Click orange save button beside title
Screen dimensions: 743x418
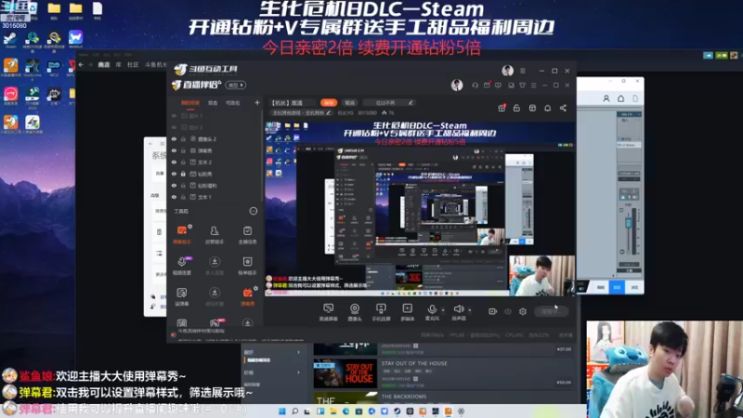pyautogui.click(x=329, y=102)
